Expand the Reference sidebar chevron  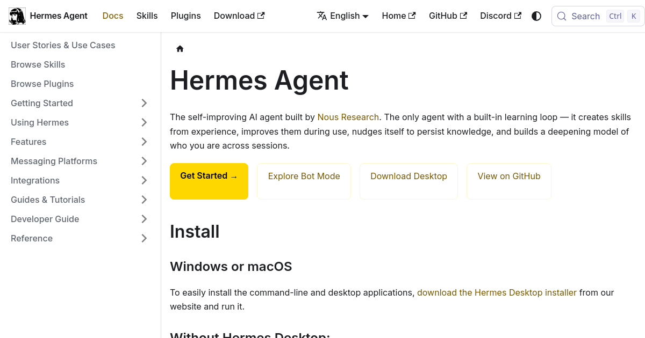144,238
